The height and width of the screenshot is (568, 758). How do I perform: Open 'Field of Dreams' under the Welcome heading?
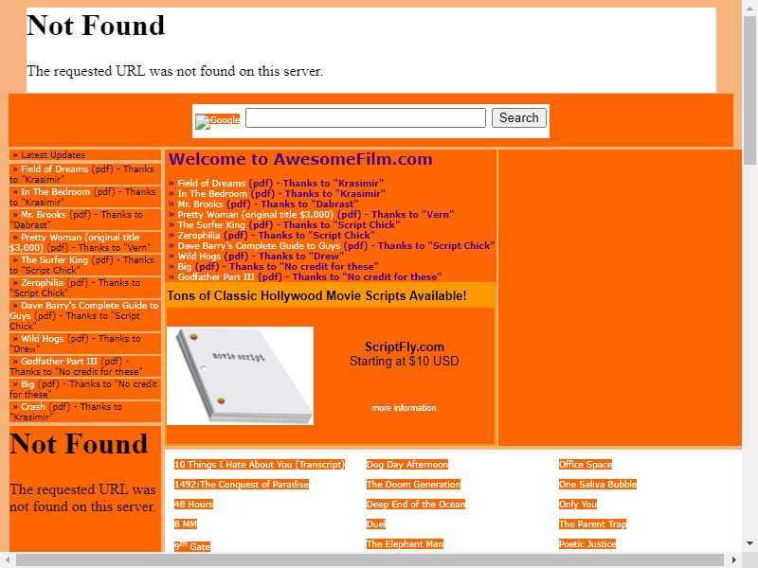(x=211, y=183)
